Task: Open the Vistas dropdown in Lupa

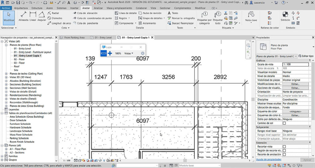Action: (129, 53)
